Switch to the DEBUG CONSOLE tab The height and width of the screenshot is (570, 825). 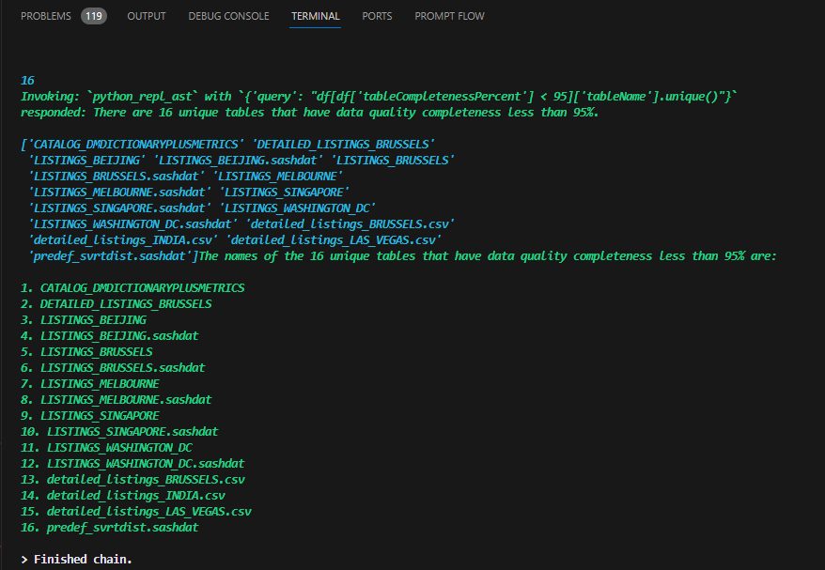tap(228, 16)
